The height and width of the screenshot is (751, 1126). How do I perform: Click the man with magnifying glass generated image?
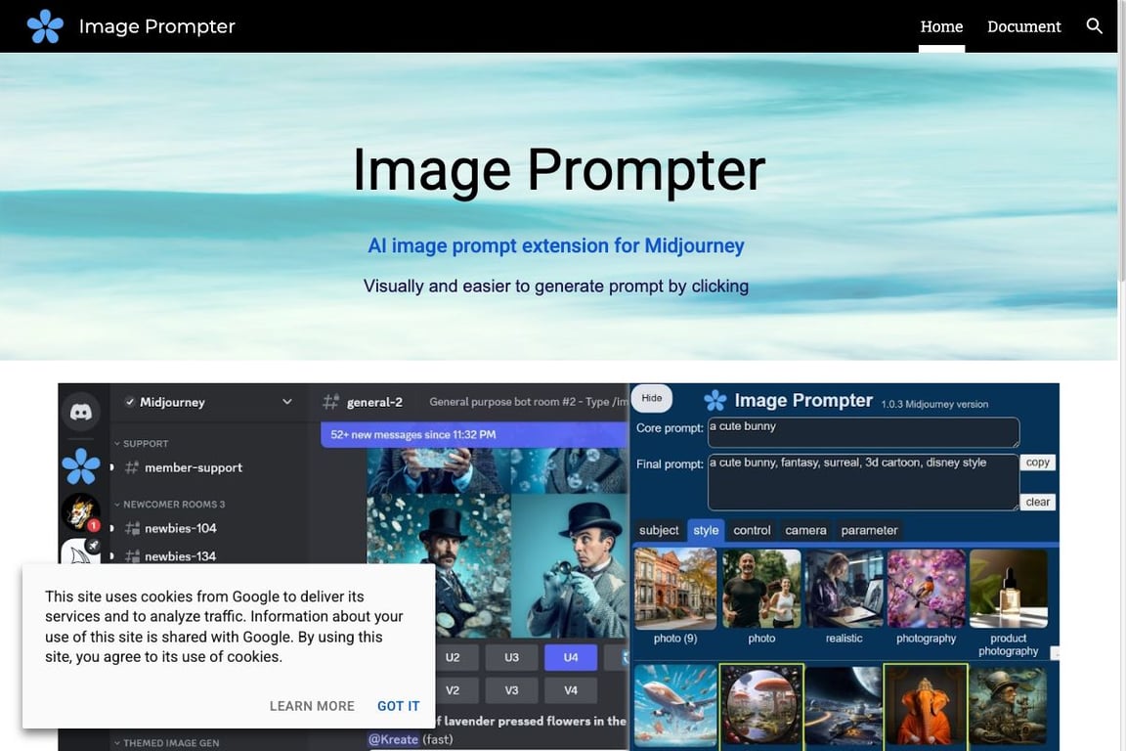coord(570,565)
